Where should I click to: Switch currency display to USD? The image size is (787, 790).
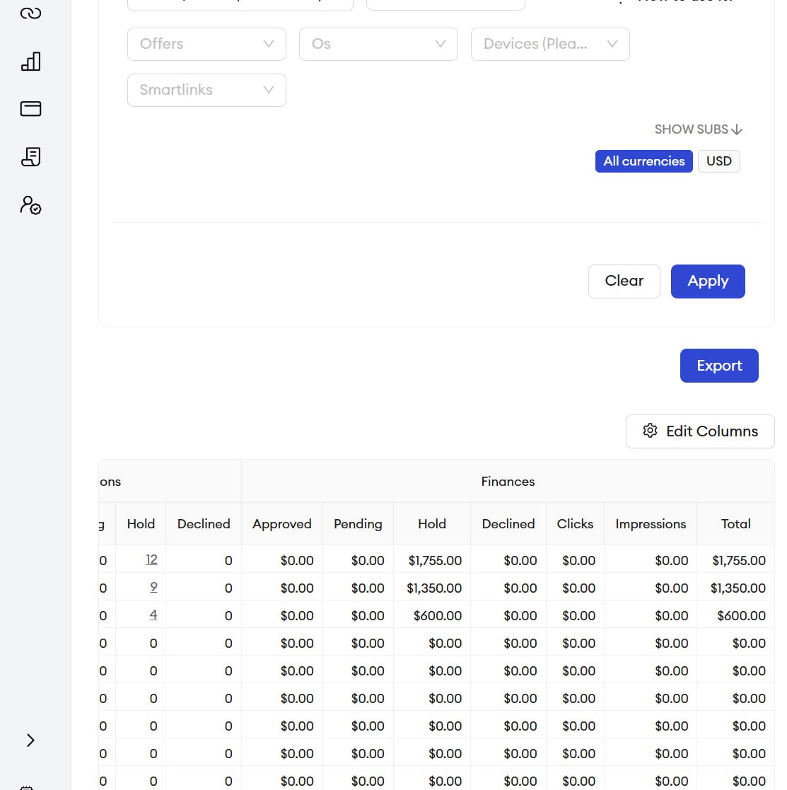click(718, 161)
